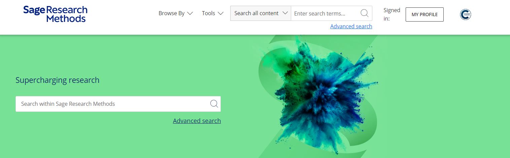Open the Search all content dropdown
Screen dimensions: 510x158
click(x=261, y=13)
